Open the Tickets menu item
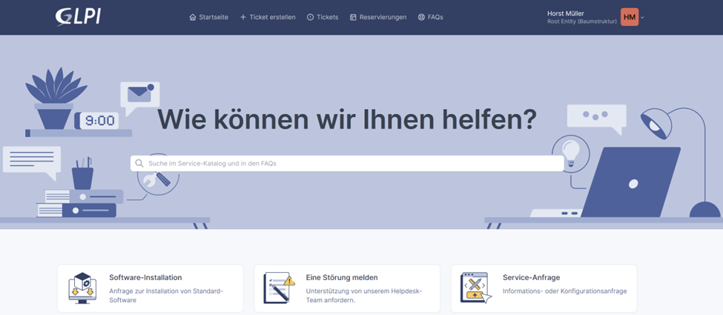The width and height of the screenshot is (723, 315). 327,17
